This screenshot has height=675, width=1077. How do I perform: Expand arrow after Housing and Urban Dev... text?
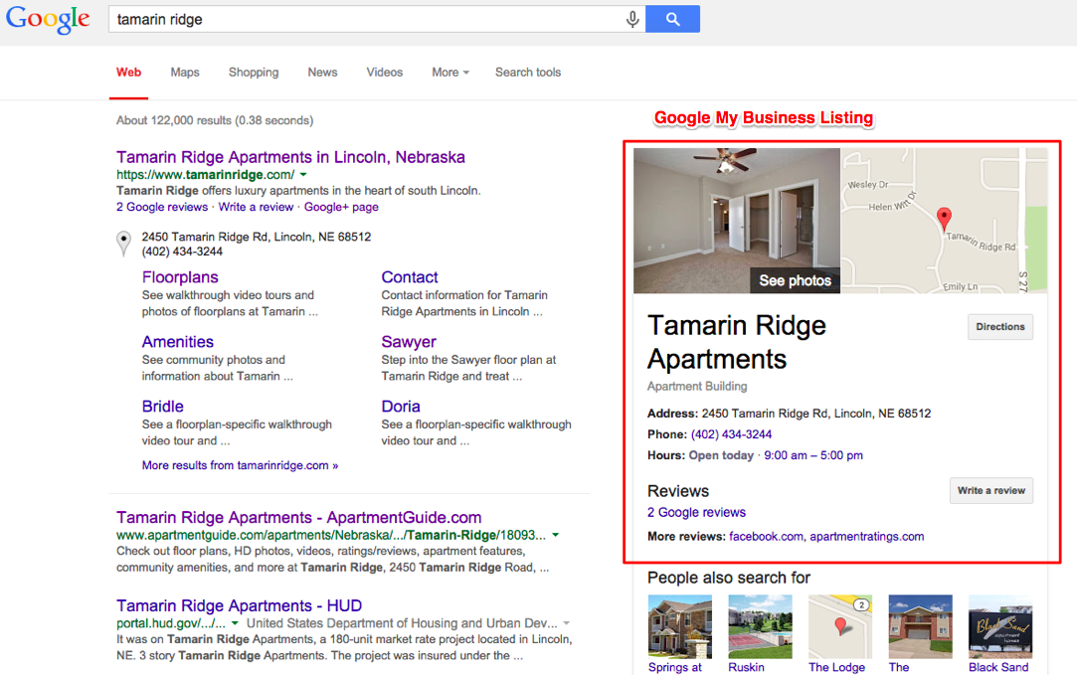pyautogui.click(x=567, y=623)
